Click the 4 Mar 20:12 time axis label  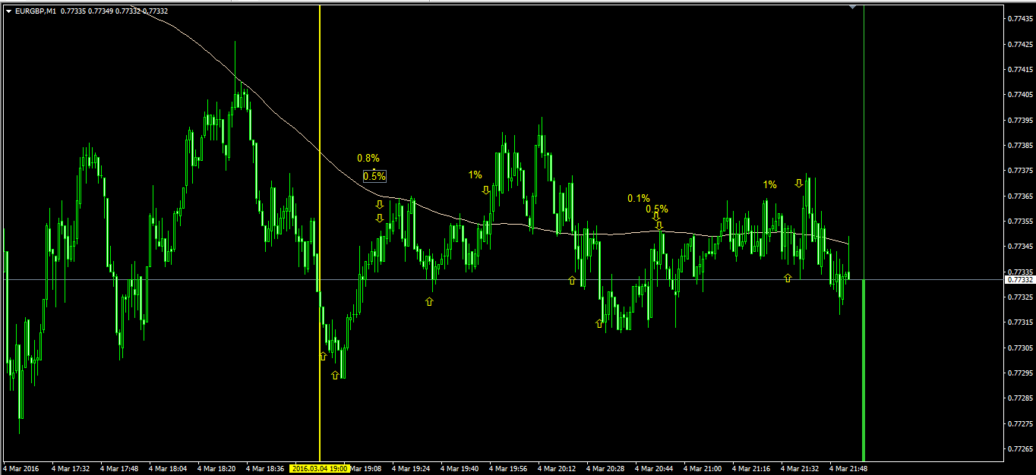click(x=557, y=468)
